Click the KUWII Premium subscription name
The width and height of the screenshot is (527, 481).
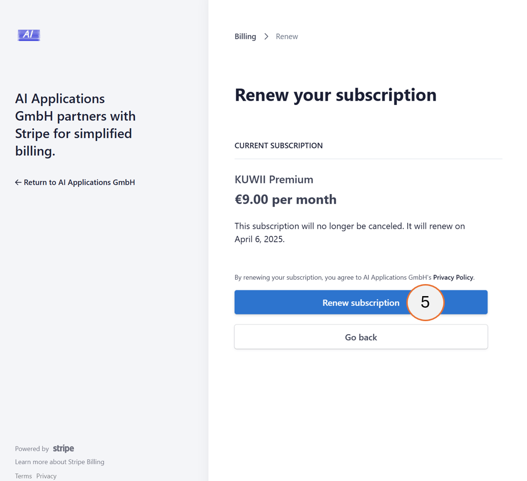tap(274, 179)
